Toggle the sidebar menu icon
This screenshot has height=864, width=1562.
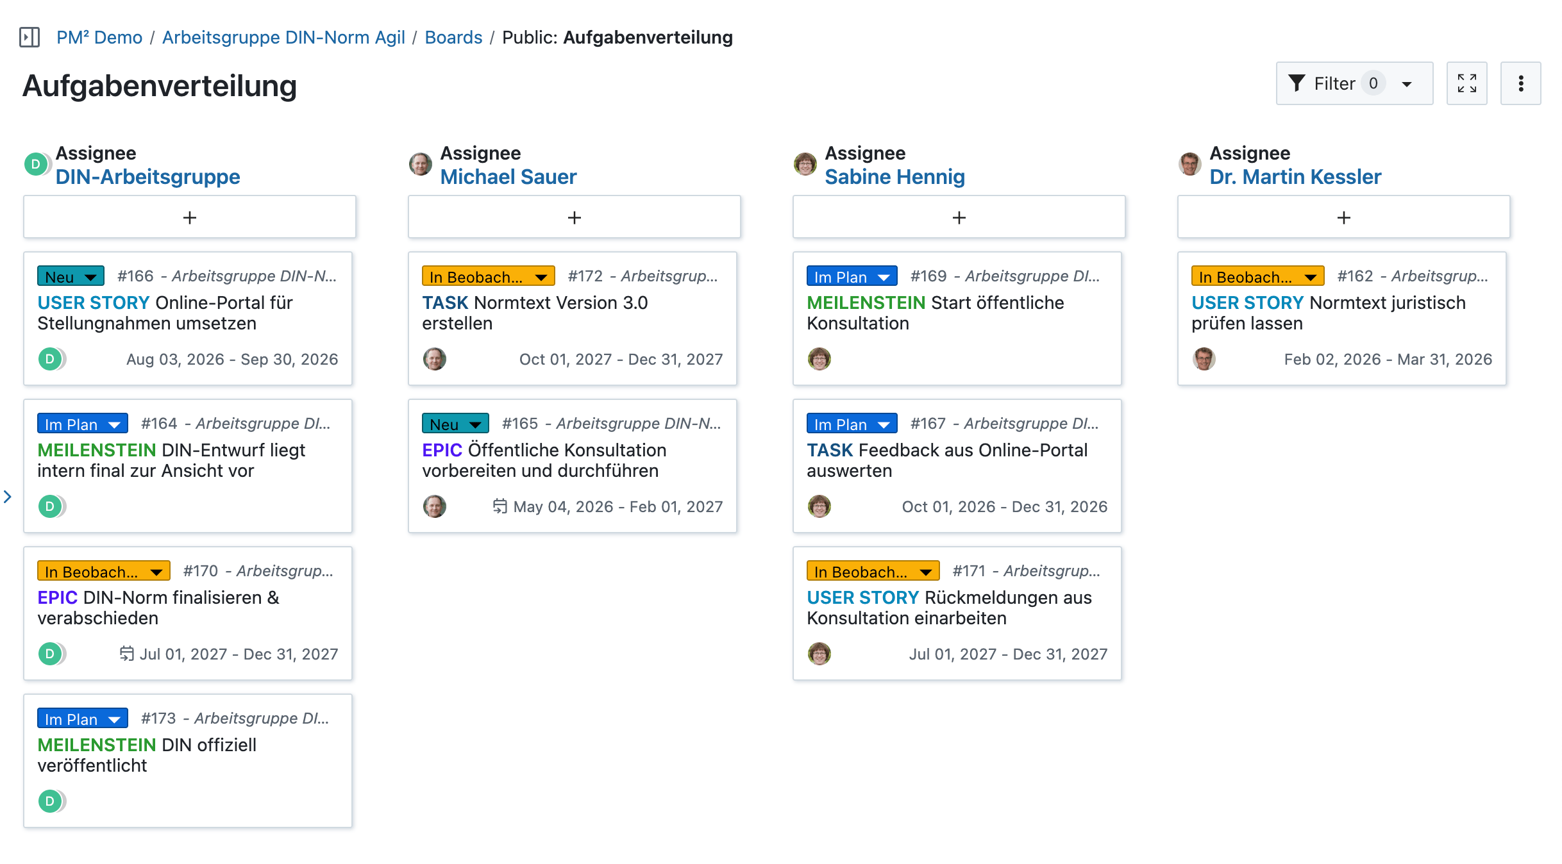29,37
